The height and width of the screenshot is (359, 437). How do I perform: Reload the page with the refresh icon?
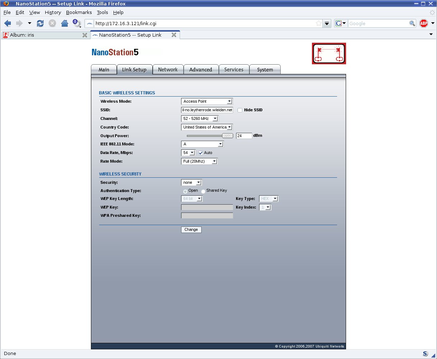pos(40,23)
